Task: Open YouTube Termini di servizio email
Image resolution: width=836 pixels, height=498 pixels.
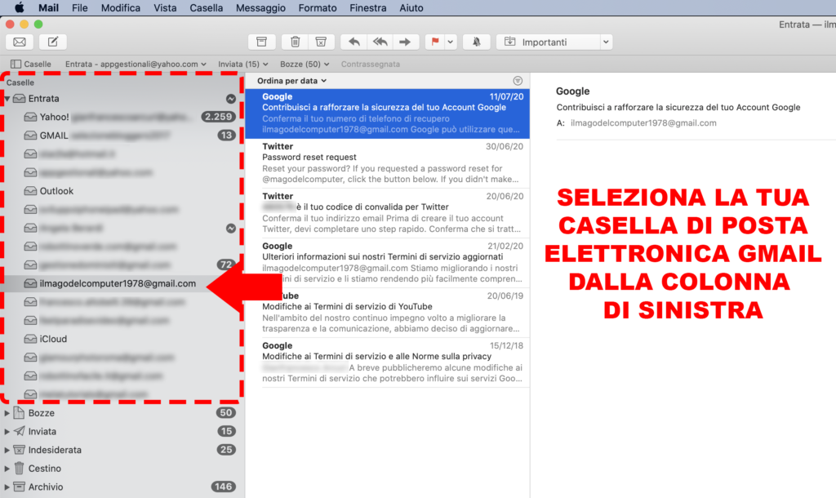Action: click(x=388, y=313)
